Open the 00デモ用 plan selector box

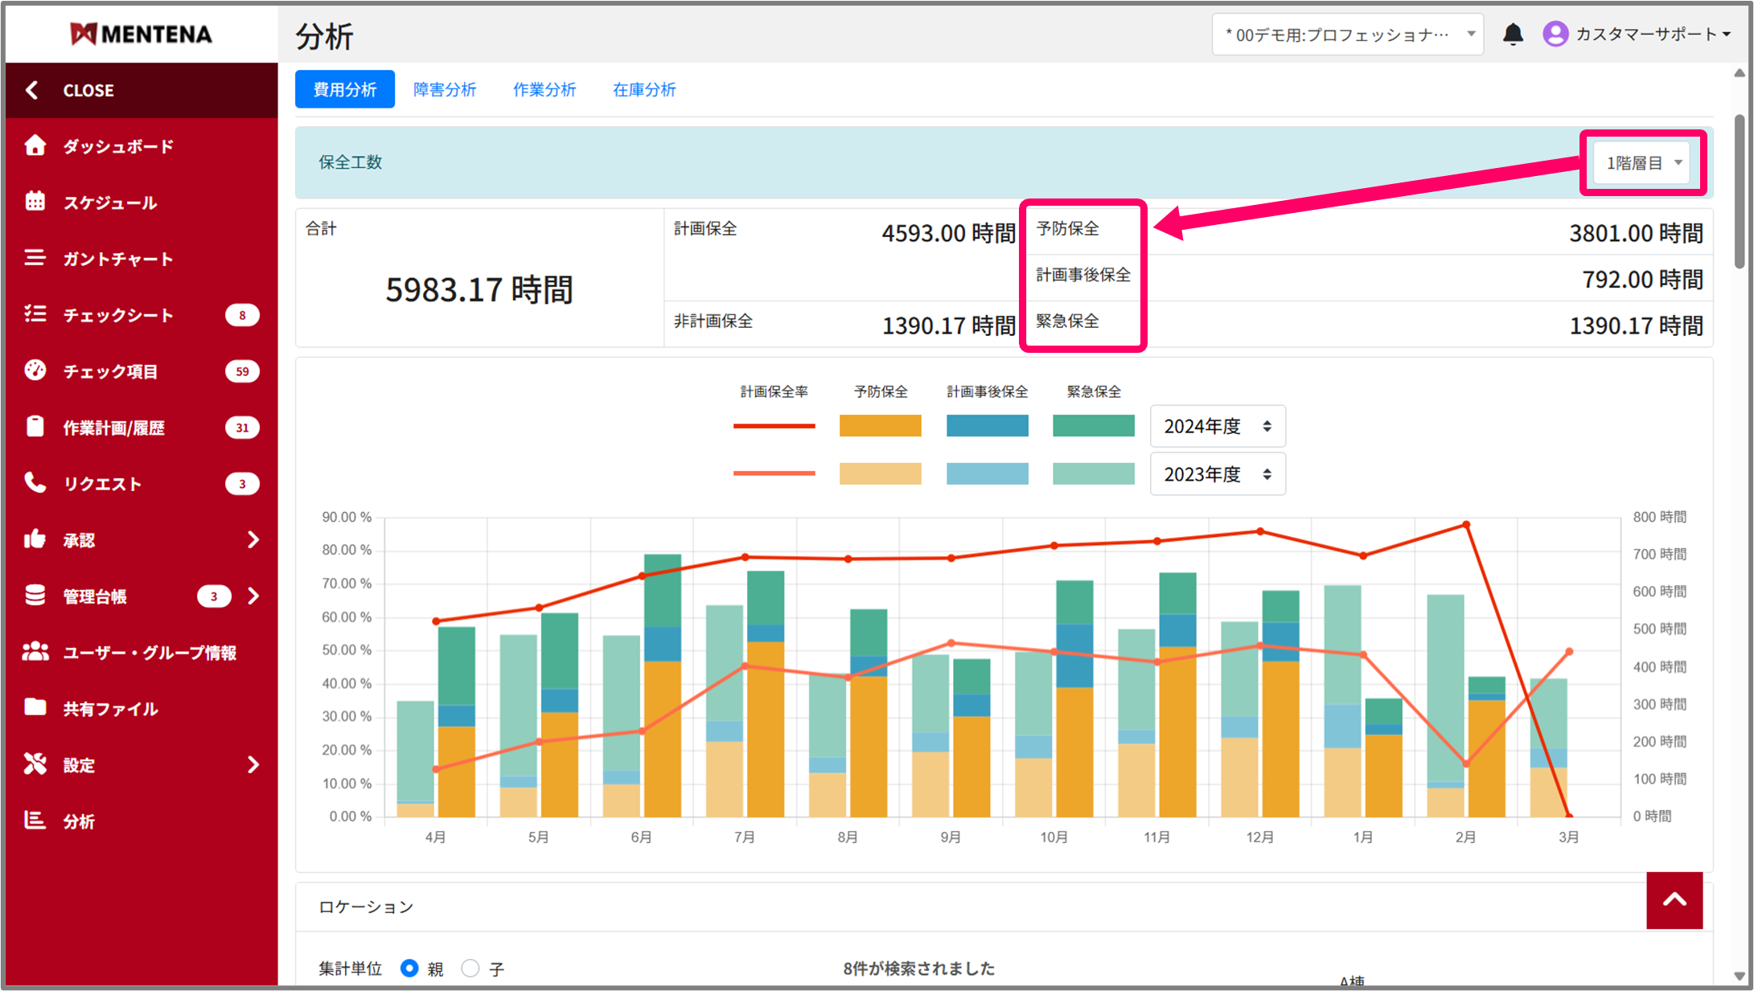pos(1347,35)
